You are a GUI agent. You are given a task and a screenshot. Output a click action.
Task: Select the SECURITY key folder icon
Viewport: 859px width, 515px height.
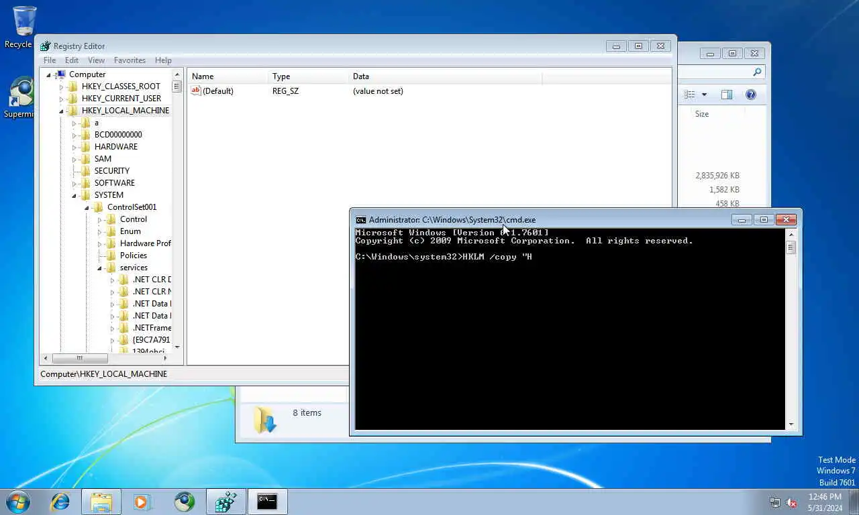[85, 171]
